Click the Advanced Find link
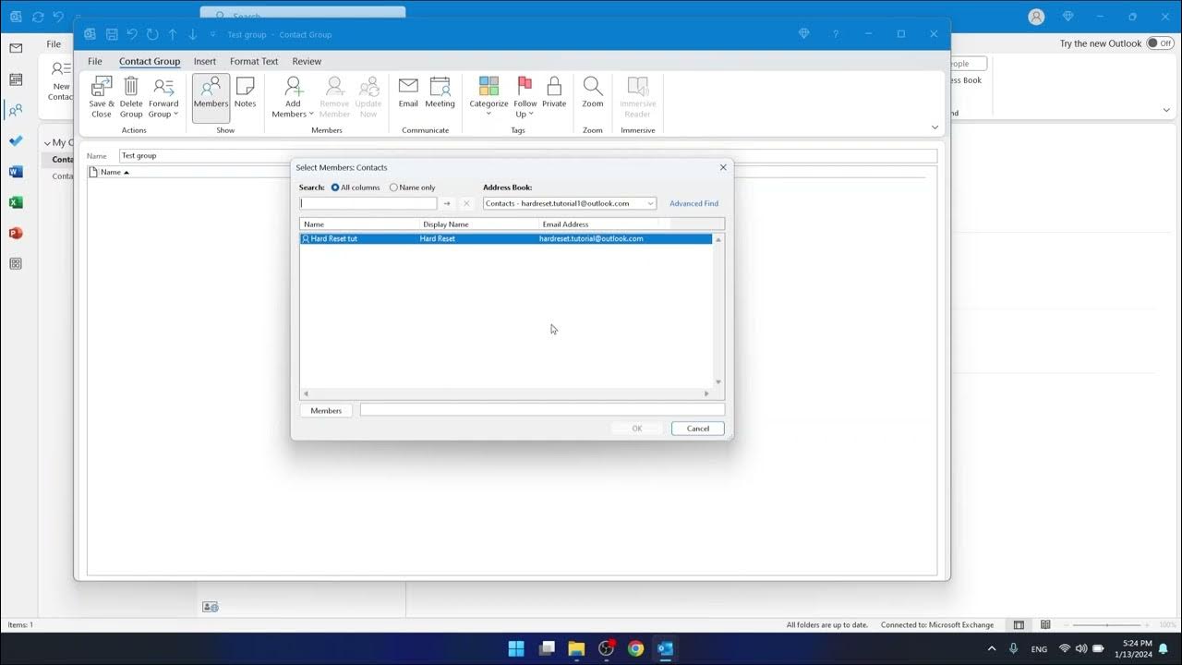Image resolution: width=1182 pixels, height=665 pixels. [x=693, y=203]
